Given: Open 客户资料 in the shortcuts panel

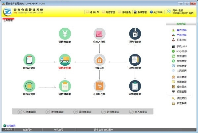Looking at the screenshot, I should point(179,30).
